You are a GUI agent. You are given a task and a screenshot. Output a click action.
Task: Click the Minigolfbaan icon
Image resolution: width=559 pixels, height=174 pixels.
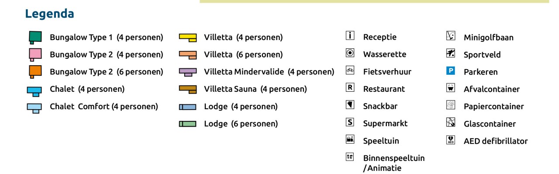(451, 36)
